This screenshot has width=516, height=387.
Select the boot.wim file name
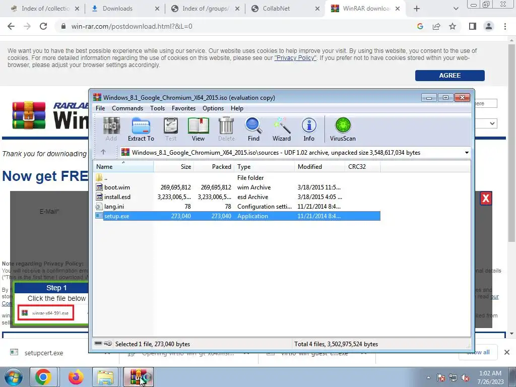click(117, 187)
